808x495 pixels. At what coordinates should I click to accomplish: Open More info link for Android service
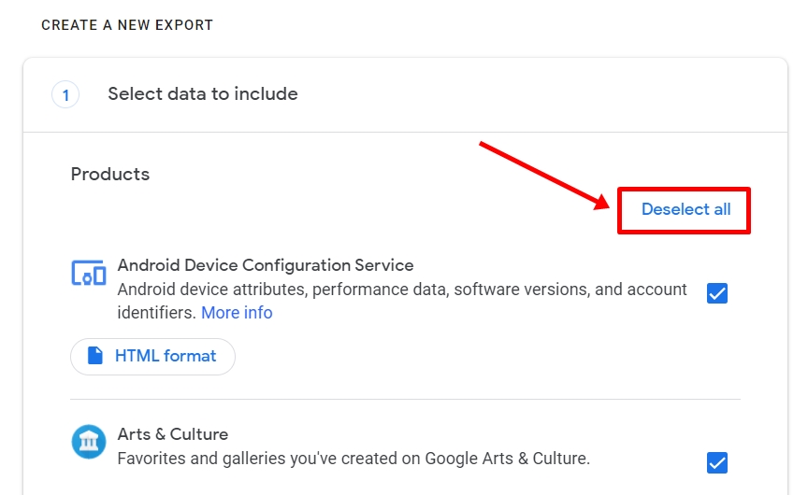(x=237, y=313)
